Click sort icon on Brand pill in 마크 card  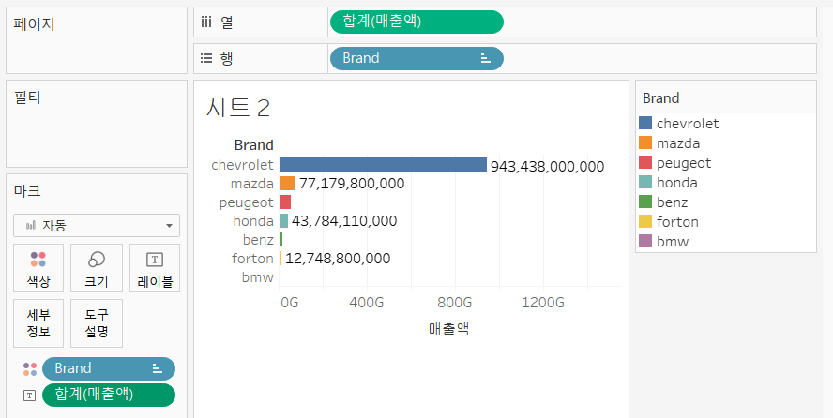click(158, 368)
